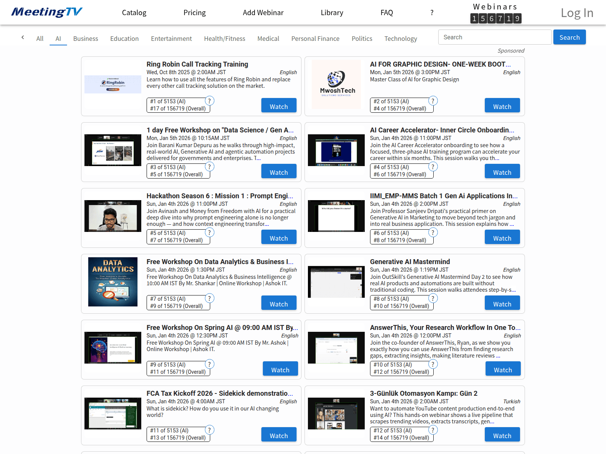Watch the Ring Robin Call Tracking Training webinar
Image resolution: width=606 pixels, height=454 pixels.
(x=279, y=105)
